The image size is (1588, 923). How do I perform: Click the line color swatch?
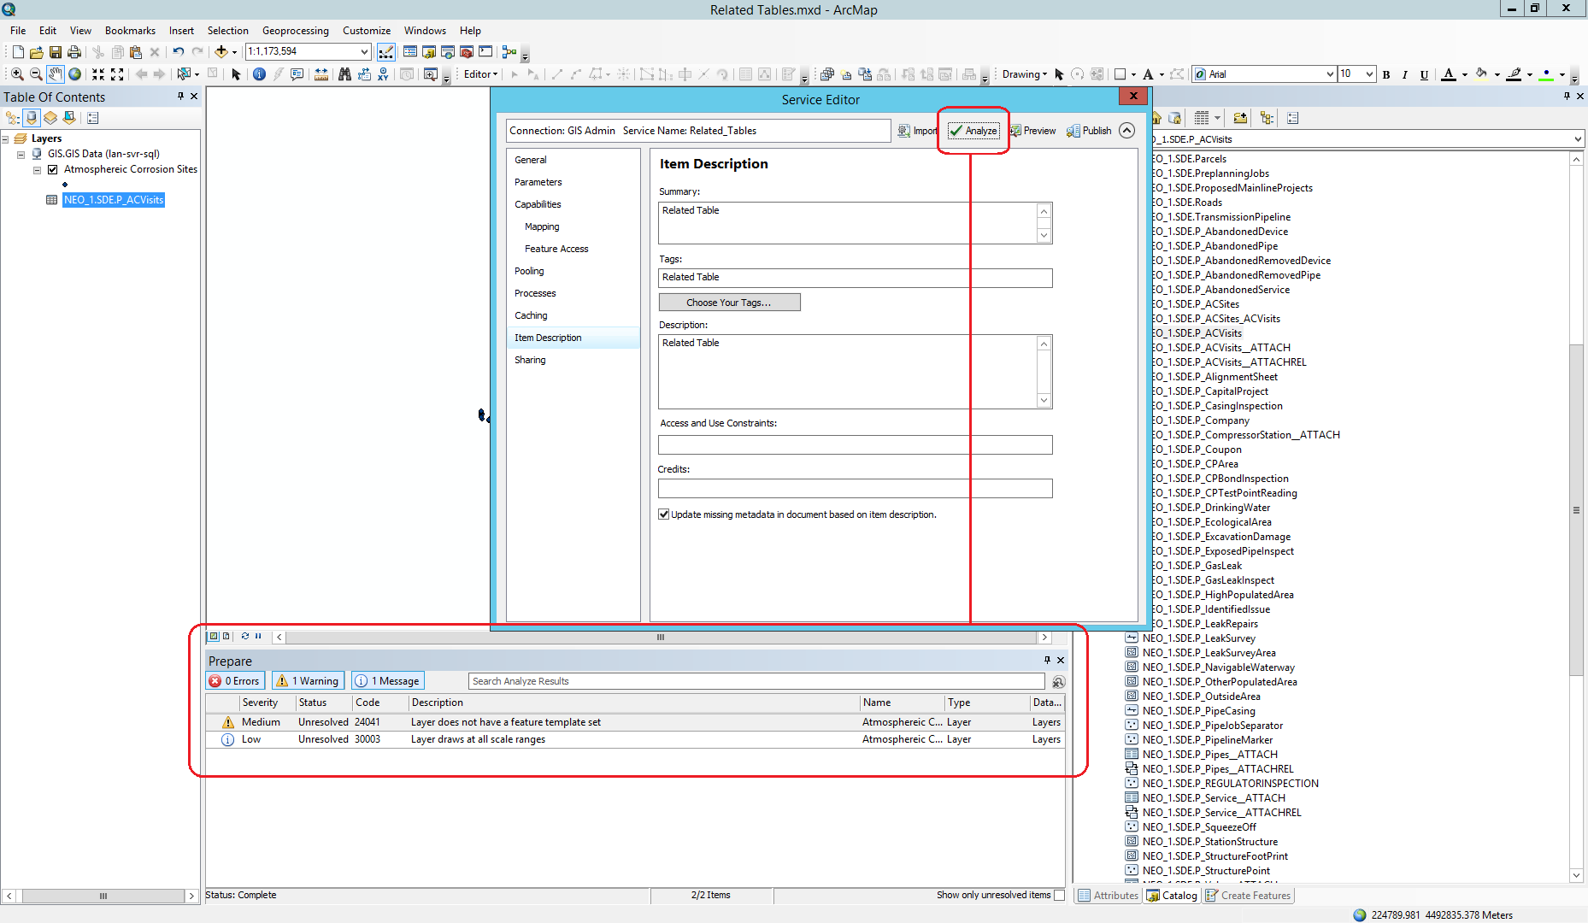(1514, 74)
